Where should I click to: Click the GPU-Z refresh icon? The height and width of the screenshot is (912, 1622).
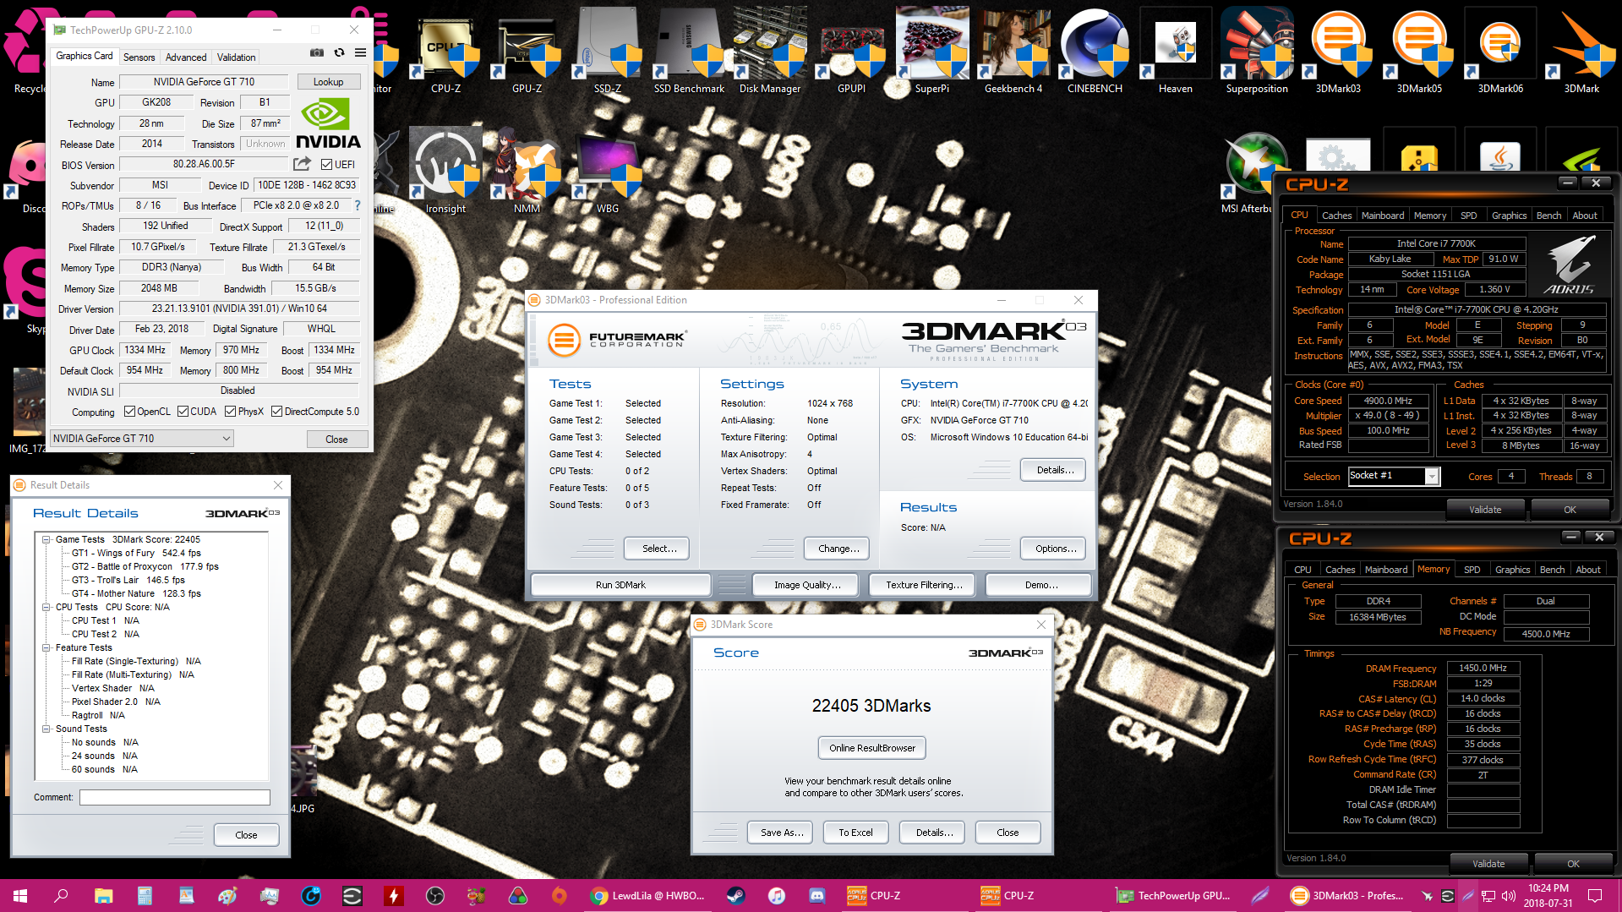coord(339,53)
